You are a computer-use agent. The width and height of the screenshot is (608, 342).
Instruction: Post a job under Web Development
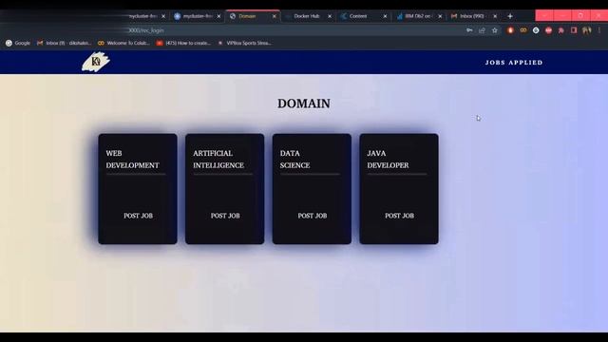point(138,216)
